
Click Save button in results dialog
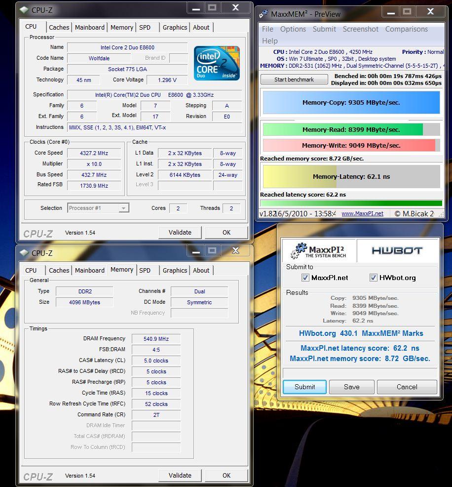351,387
